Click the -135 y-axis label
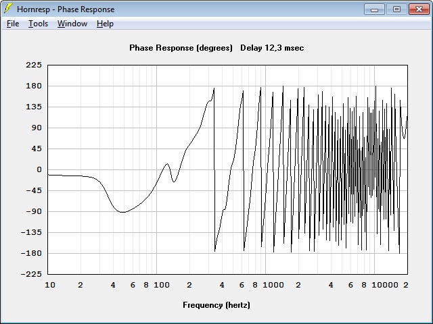This screenshot has width=433, height=324. coord(31,232)
